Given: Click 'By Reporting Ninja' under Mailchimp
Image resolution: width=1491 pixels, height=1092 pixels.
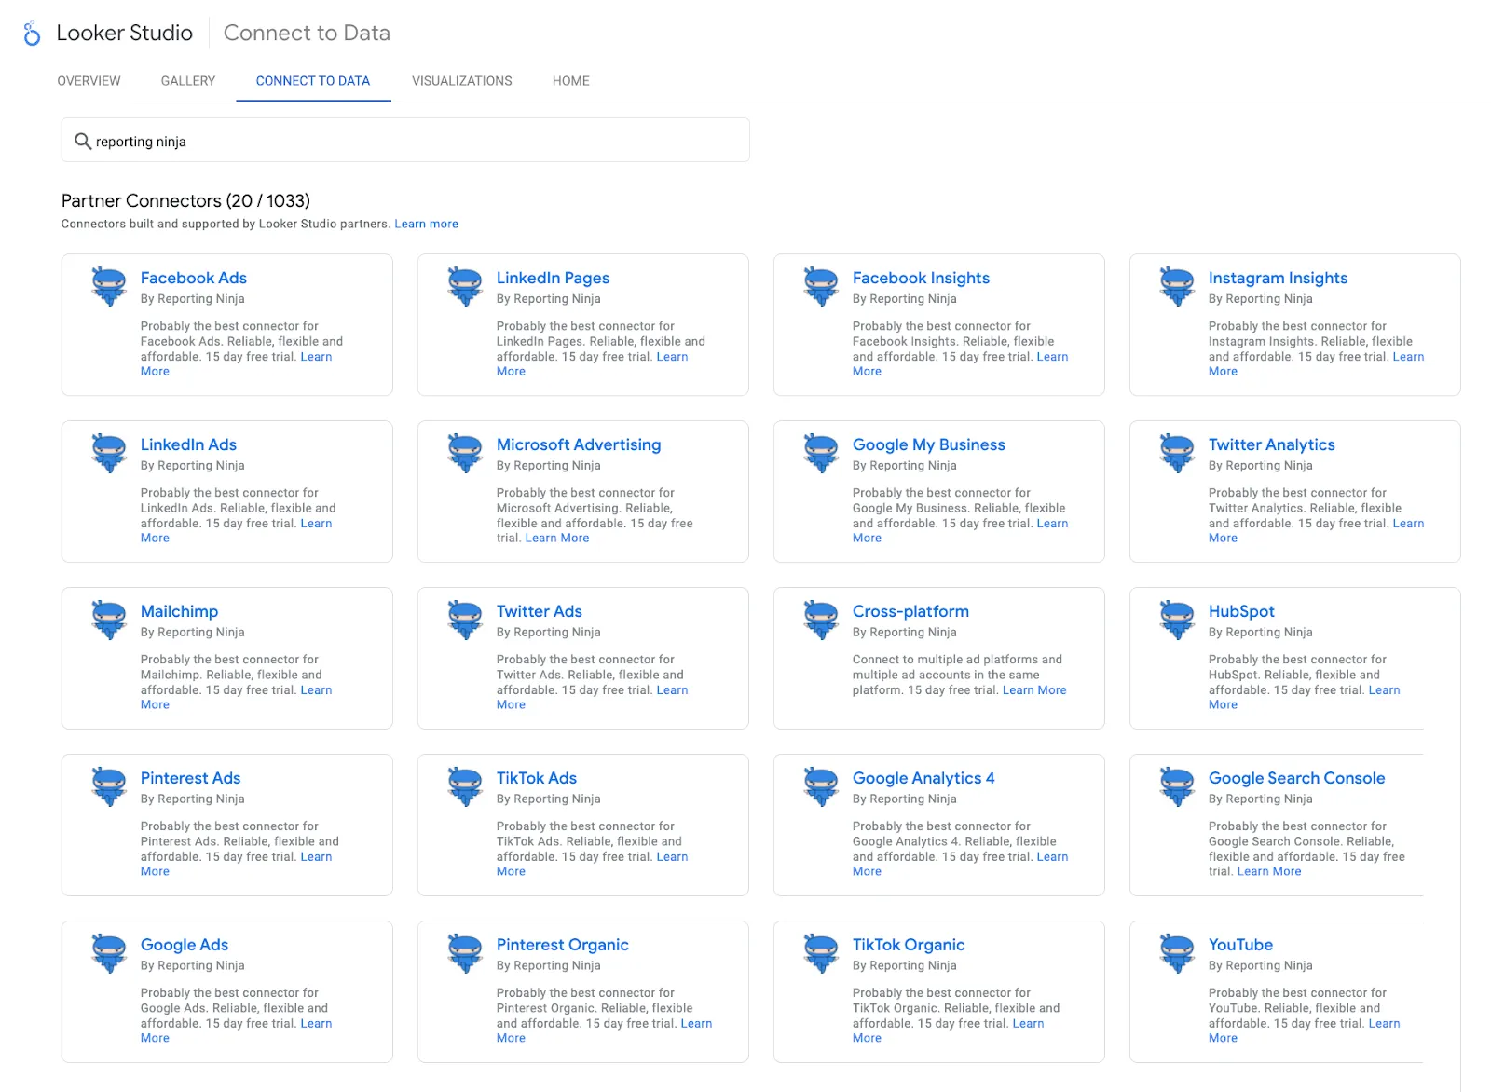Looking at the screenshot, I should click(193, 632).
